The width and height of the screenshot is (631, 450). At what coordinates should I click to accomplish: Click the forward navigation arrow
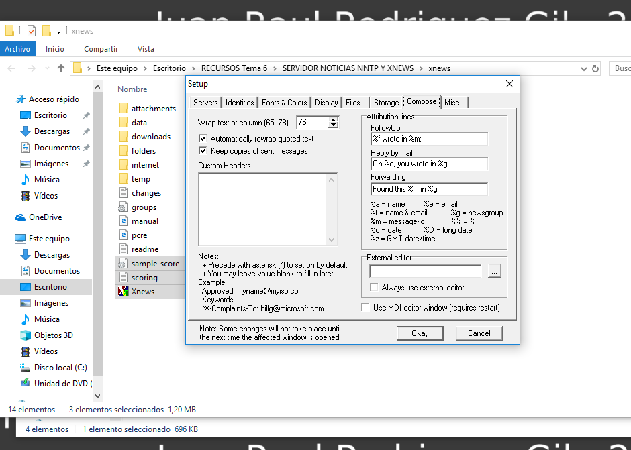pos(31,68)
